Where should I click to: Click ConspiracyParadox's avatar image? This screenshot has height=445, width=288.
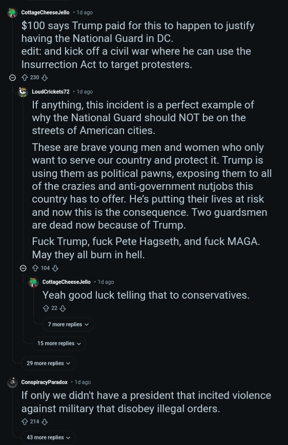coord(12,382)
